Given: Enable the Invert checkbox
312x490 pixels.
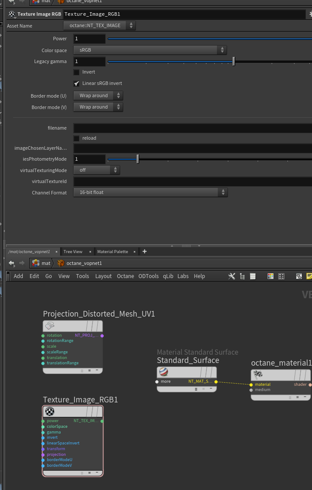Looking at the screenshot, I should tap(76, 72).
